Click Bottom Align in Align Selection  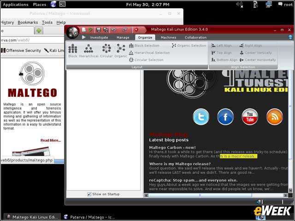(x=224, y=60)
